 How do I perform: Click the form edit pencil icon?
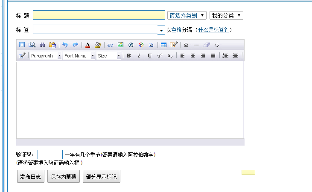pyautogui.click(x=22, y=56)
